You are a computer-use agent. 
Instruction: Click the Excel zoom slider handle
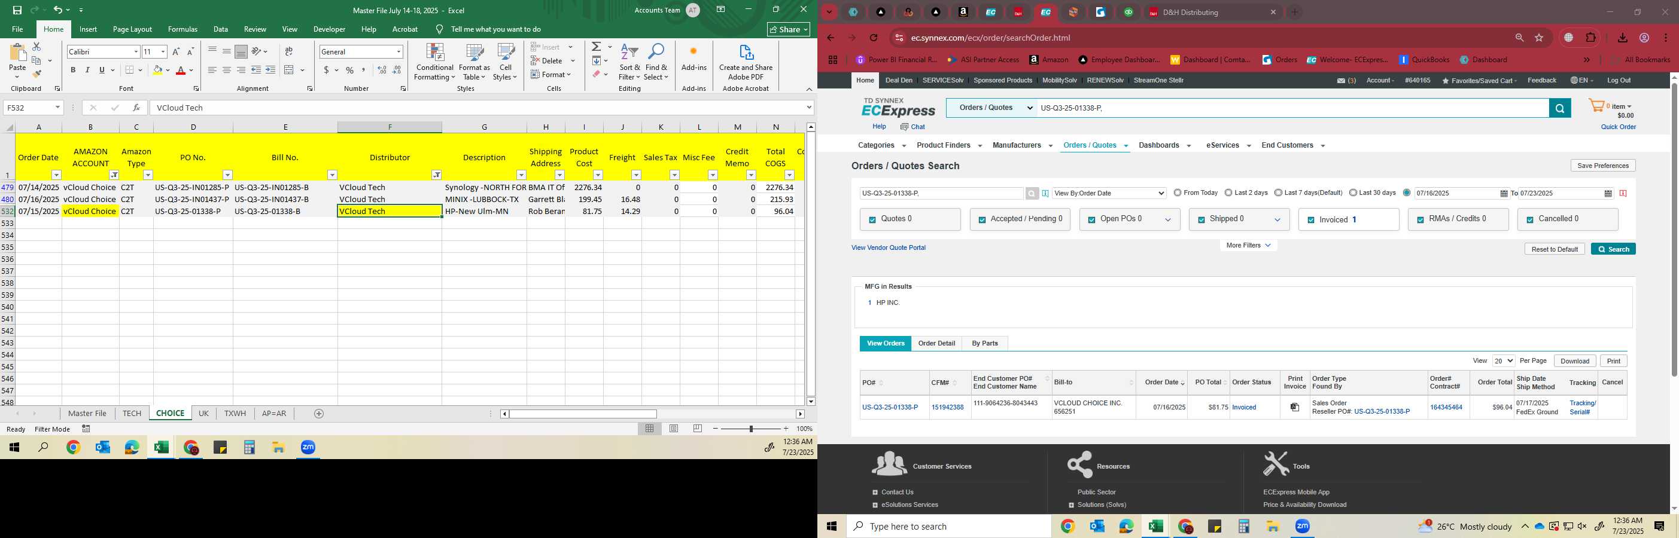[751, 429]
